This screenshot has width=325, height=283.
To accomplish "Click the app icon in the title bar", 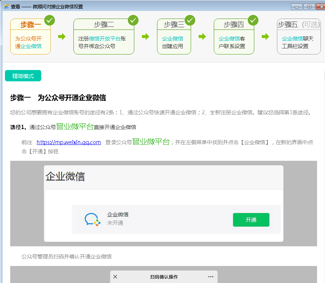I will (6, 6).
